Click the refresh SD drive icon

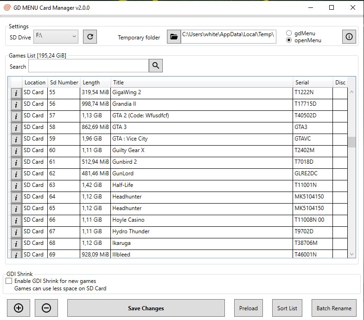click(x=90, y=37)
